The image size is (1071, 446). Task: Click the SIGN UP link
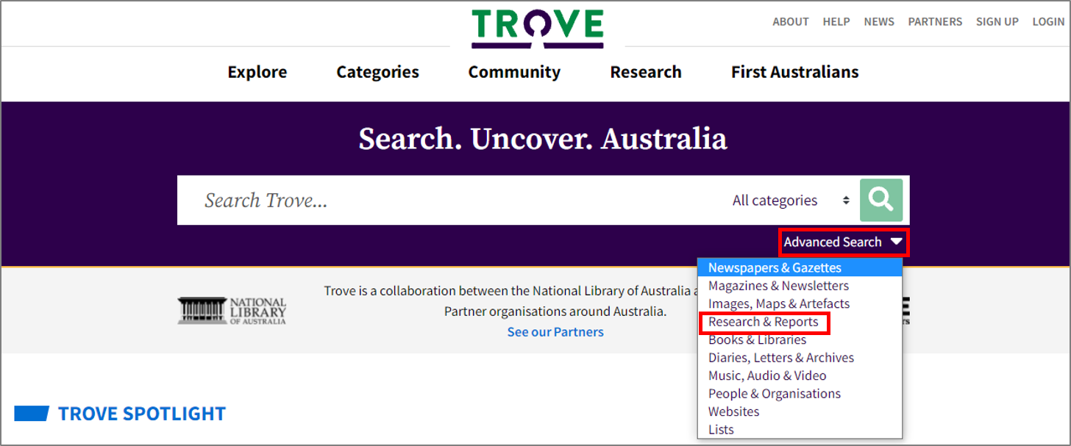pyautogui.click(x=997, y=21)
